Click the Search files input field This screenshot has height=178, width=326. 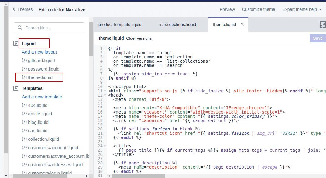(x=49, y=28)
